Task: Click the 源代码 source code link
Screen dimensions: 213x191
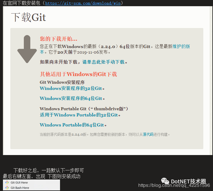Action: coord(148,134)
